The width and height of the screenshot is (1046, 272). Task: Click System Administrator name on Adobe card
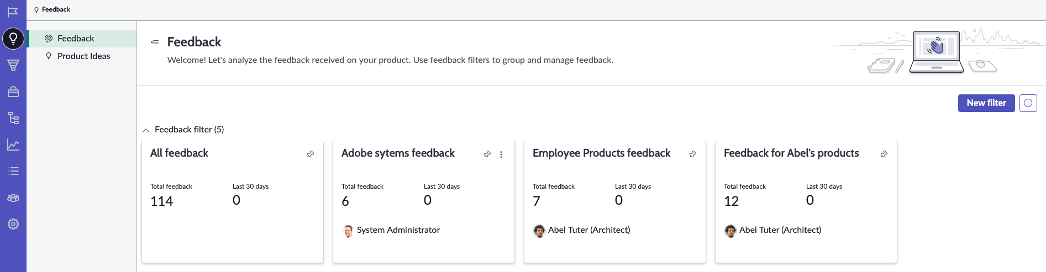coord(398,230)
